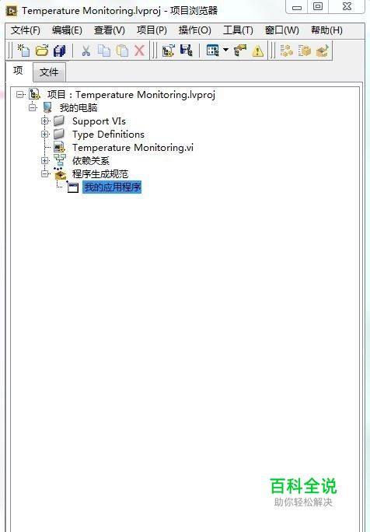Click the red Delete X icon
Image resolution: width=370 pixels, height=532 pixels.
[x=139, y=51]
